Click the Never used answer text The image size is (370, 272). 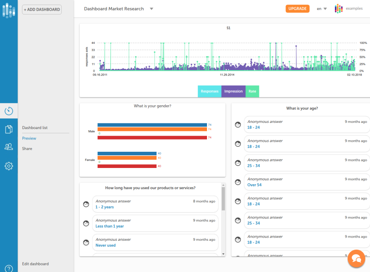coord(106,245)
